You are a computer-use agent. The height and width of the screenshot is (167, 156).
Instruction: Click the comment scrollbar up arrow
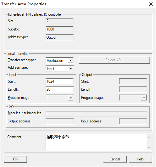click(x=149, y=137)
